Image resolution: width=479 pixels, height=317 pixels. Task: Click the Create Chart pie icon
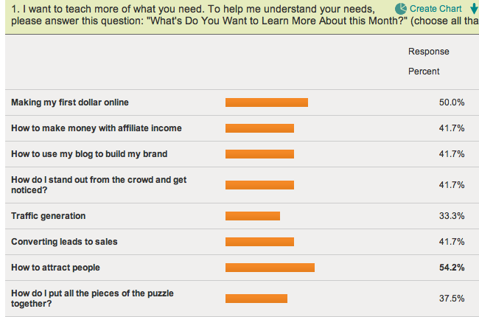tap(400, 9)
